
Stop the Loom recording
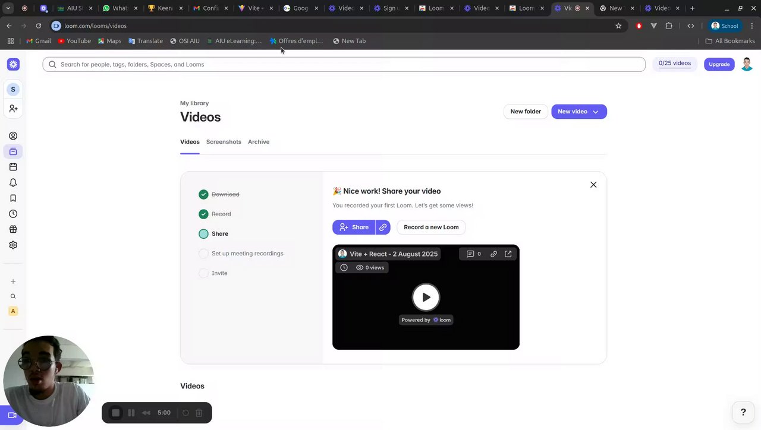[116, 413]
